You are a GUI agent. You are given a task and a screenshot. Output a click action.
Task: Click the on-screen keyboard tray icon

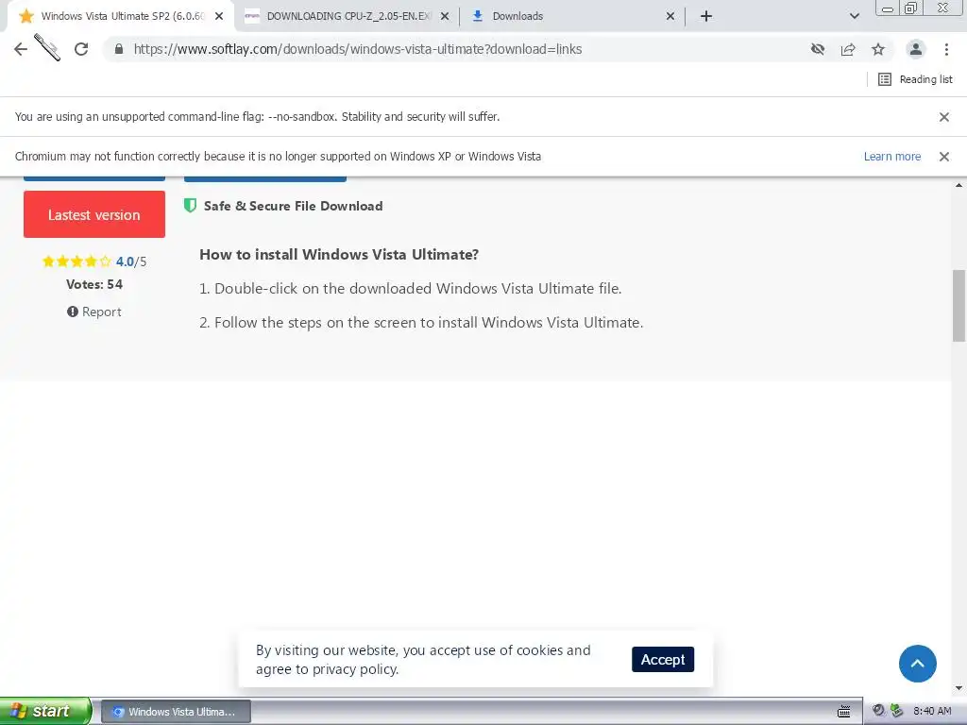pos(843,712)
